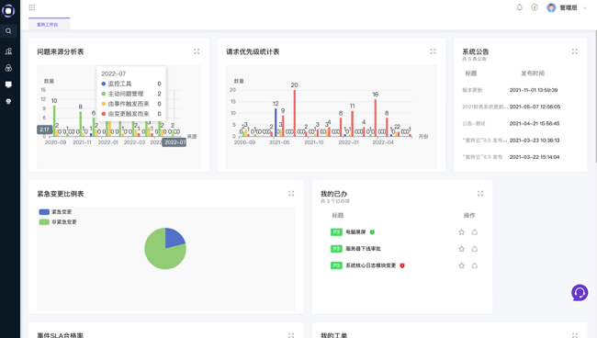Open the 版本更新 announcement
The height and width of the screenshot is (338, 597).
(x=472, y=90)
